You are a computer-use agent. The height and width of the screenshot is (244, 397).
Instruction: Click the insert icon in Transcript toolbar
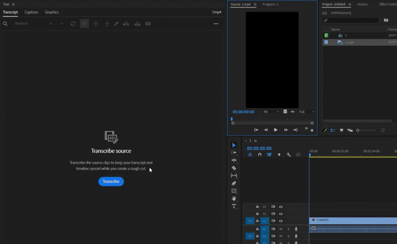click(126, 24)
